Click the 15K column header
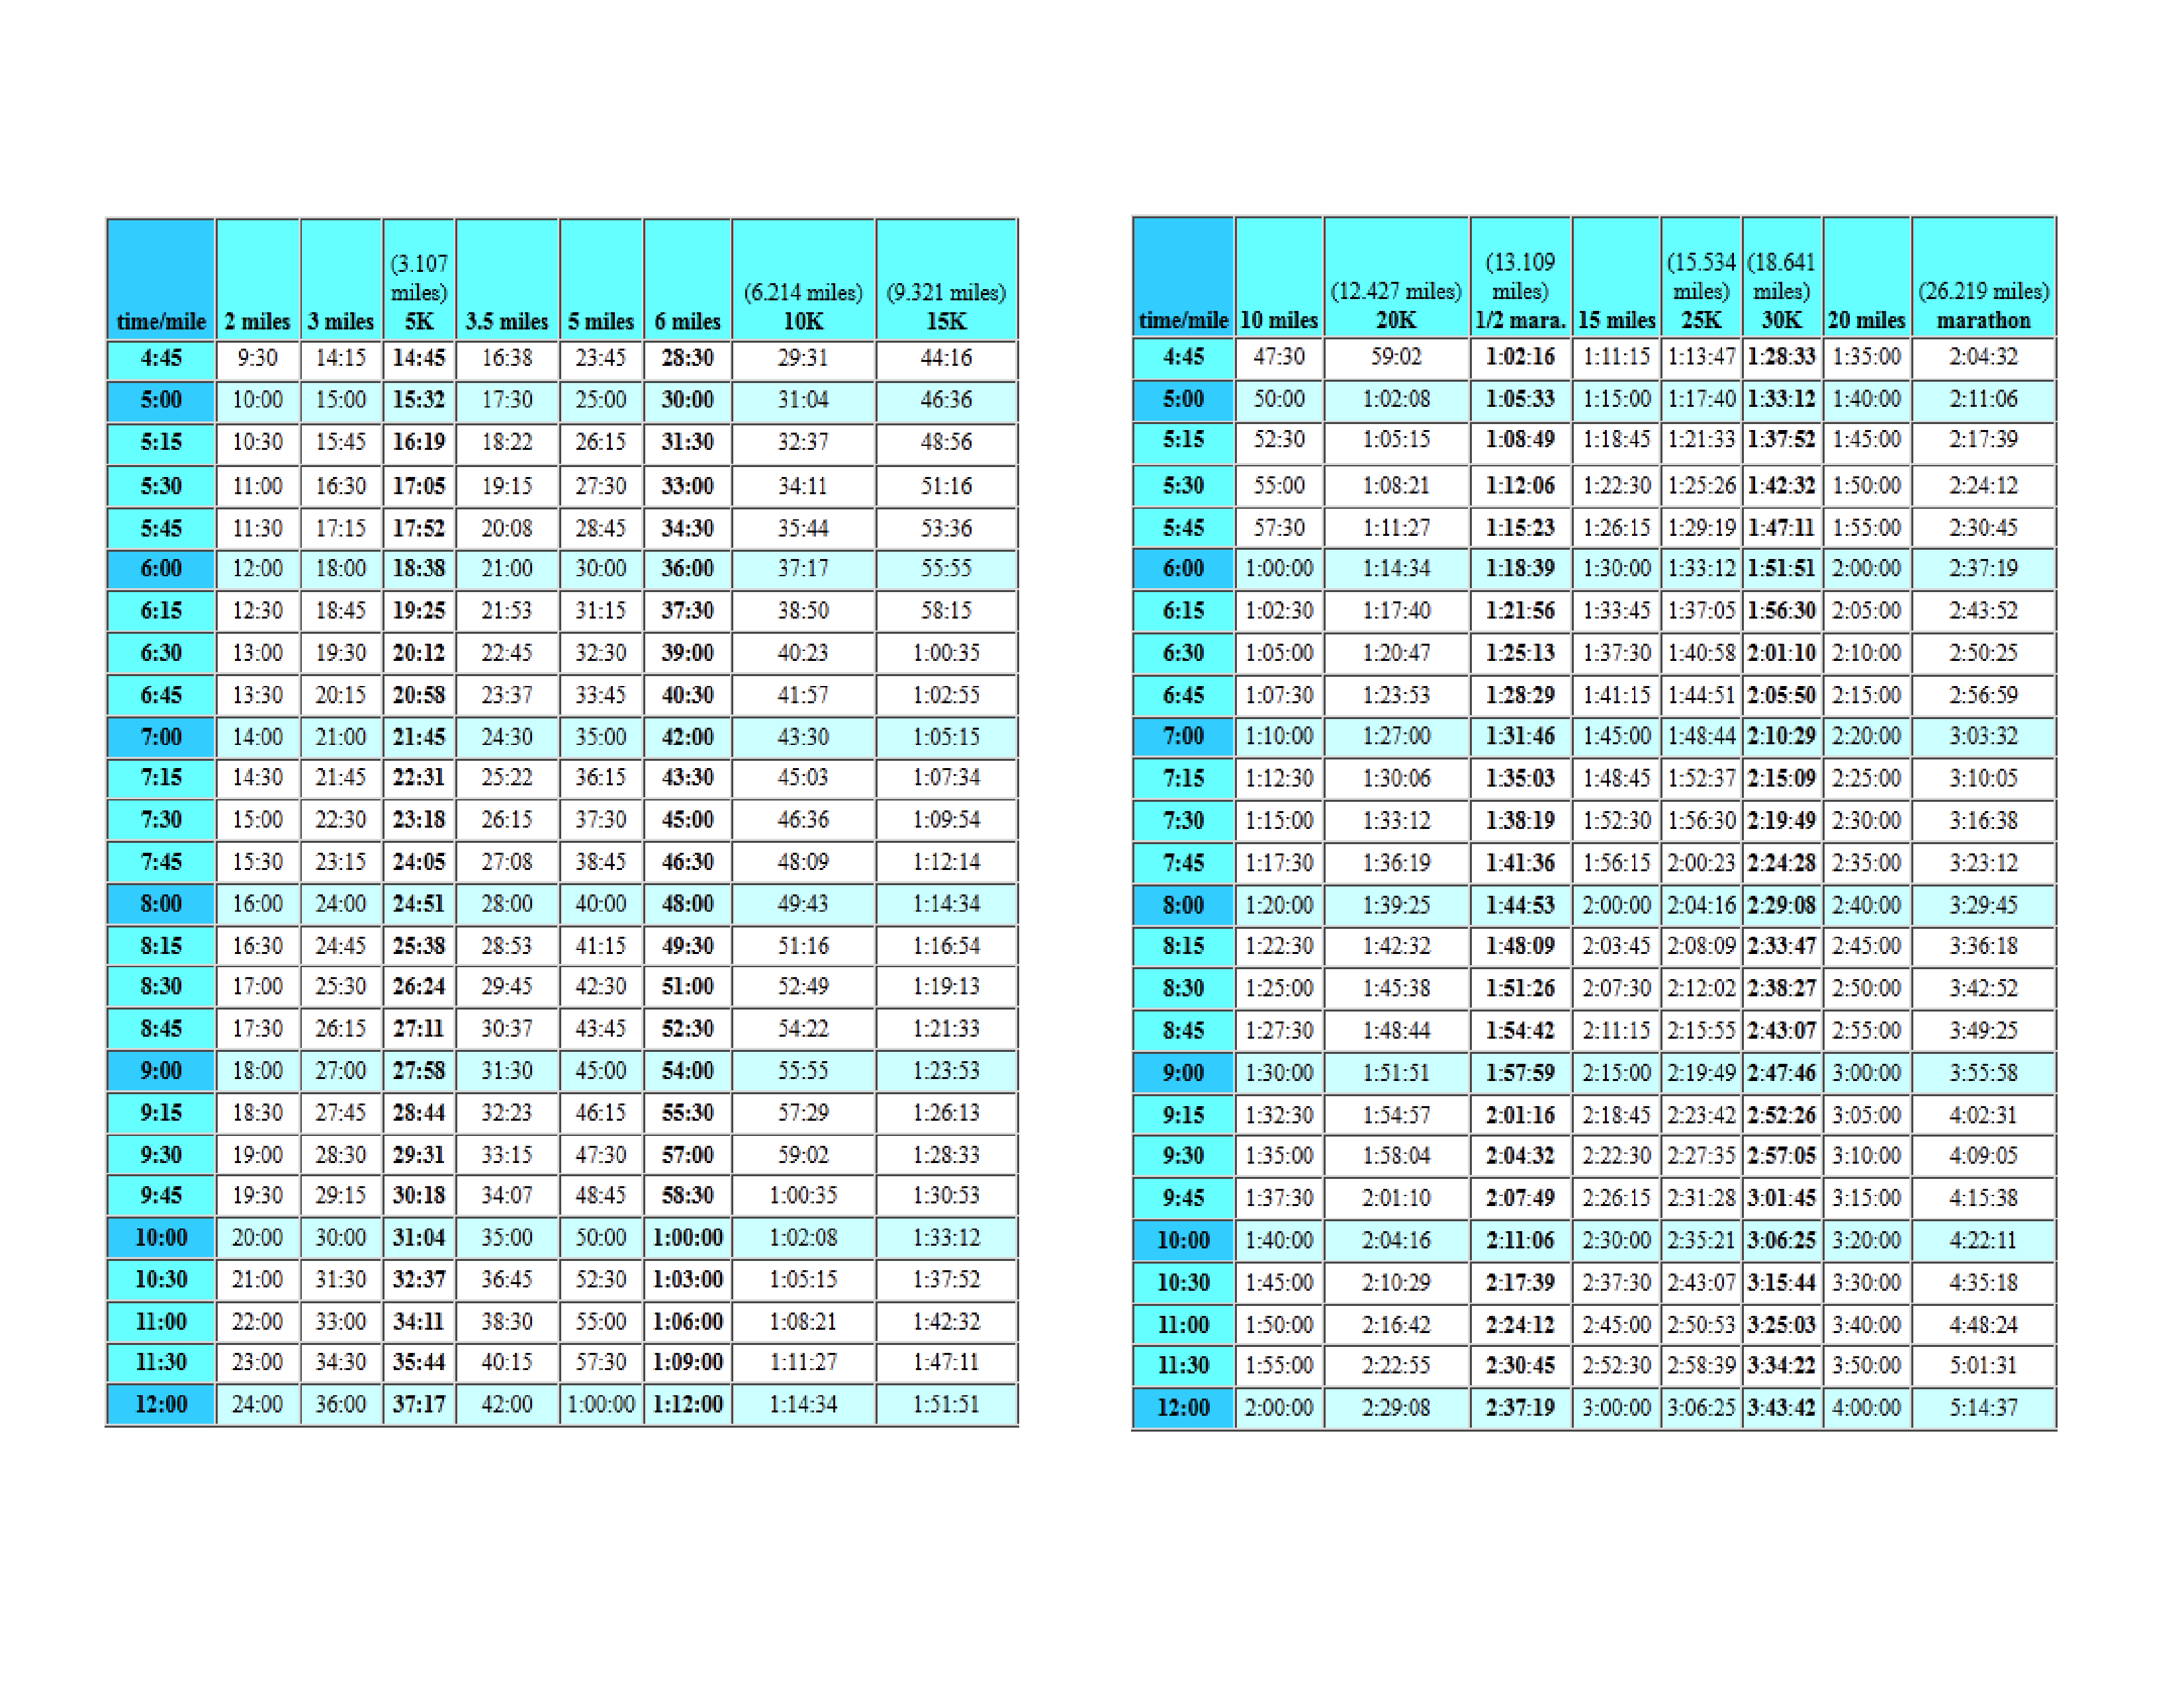The image size is (2184, 1687). pyautogui.click(x=946, y=321)
